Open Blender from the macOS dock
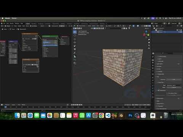 (x=121, y=116)
